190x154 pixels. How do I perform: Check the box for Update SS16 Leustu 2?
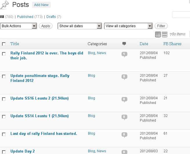point(4,99)
